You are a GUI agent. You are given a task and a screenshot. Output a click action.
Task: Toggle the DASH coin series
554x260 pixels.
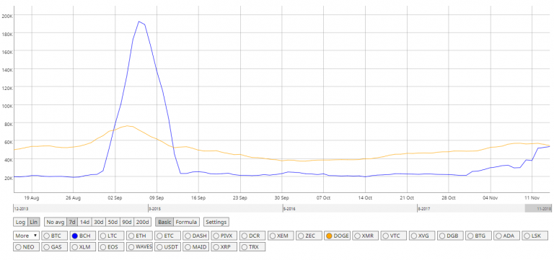pos(195,236)
